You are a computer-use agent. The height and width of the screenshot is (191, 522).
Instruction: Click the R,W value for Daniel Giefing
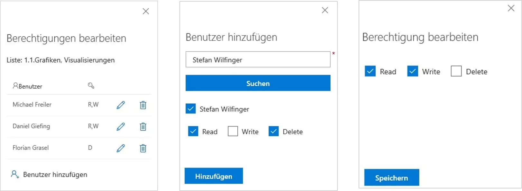pyautogui.click(x=93, y=126)
